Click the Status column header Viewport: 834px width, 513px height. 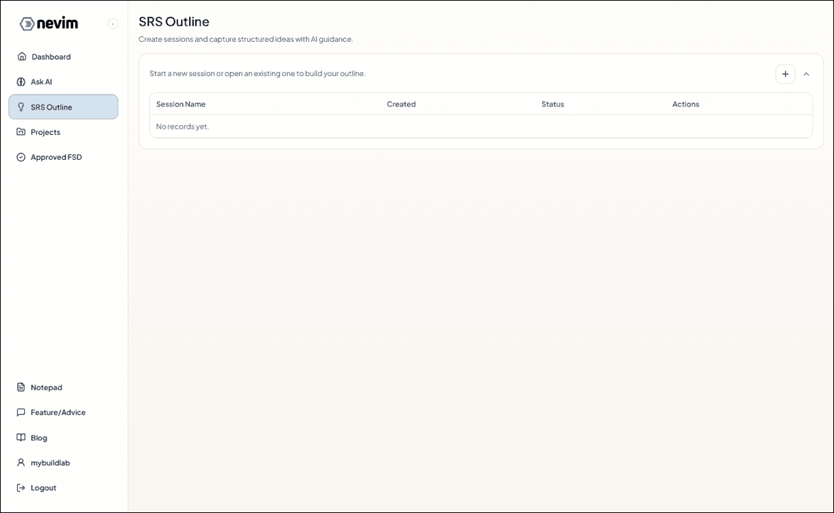coord(553,104)
